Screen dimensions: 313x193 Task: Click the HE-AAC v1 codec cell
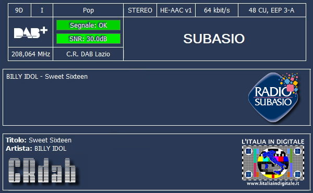tap(176, 10)
